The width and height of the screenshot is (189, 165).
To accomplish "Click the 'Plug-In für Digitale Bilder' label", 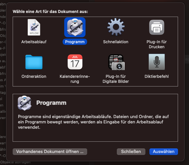I will pos(116,79).
